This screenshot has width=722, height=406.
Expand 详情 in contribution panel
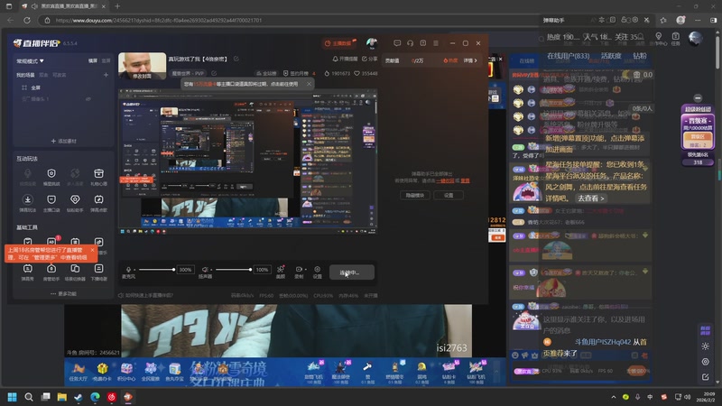(469, 60)
